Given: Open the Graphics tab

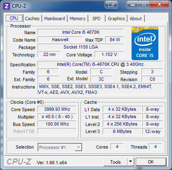Looking at the screenshot, I should click(116, 19).
